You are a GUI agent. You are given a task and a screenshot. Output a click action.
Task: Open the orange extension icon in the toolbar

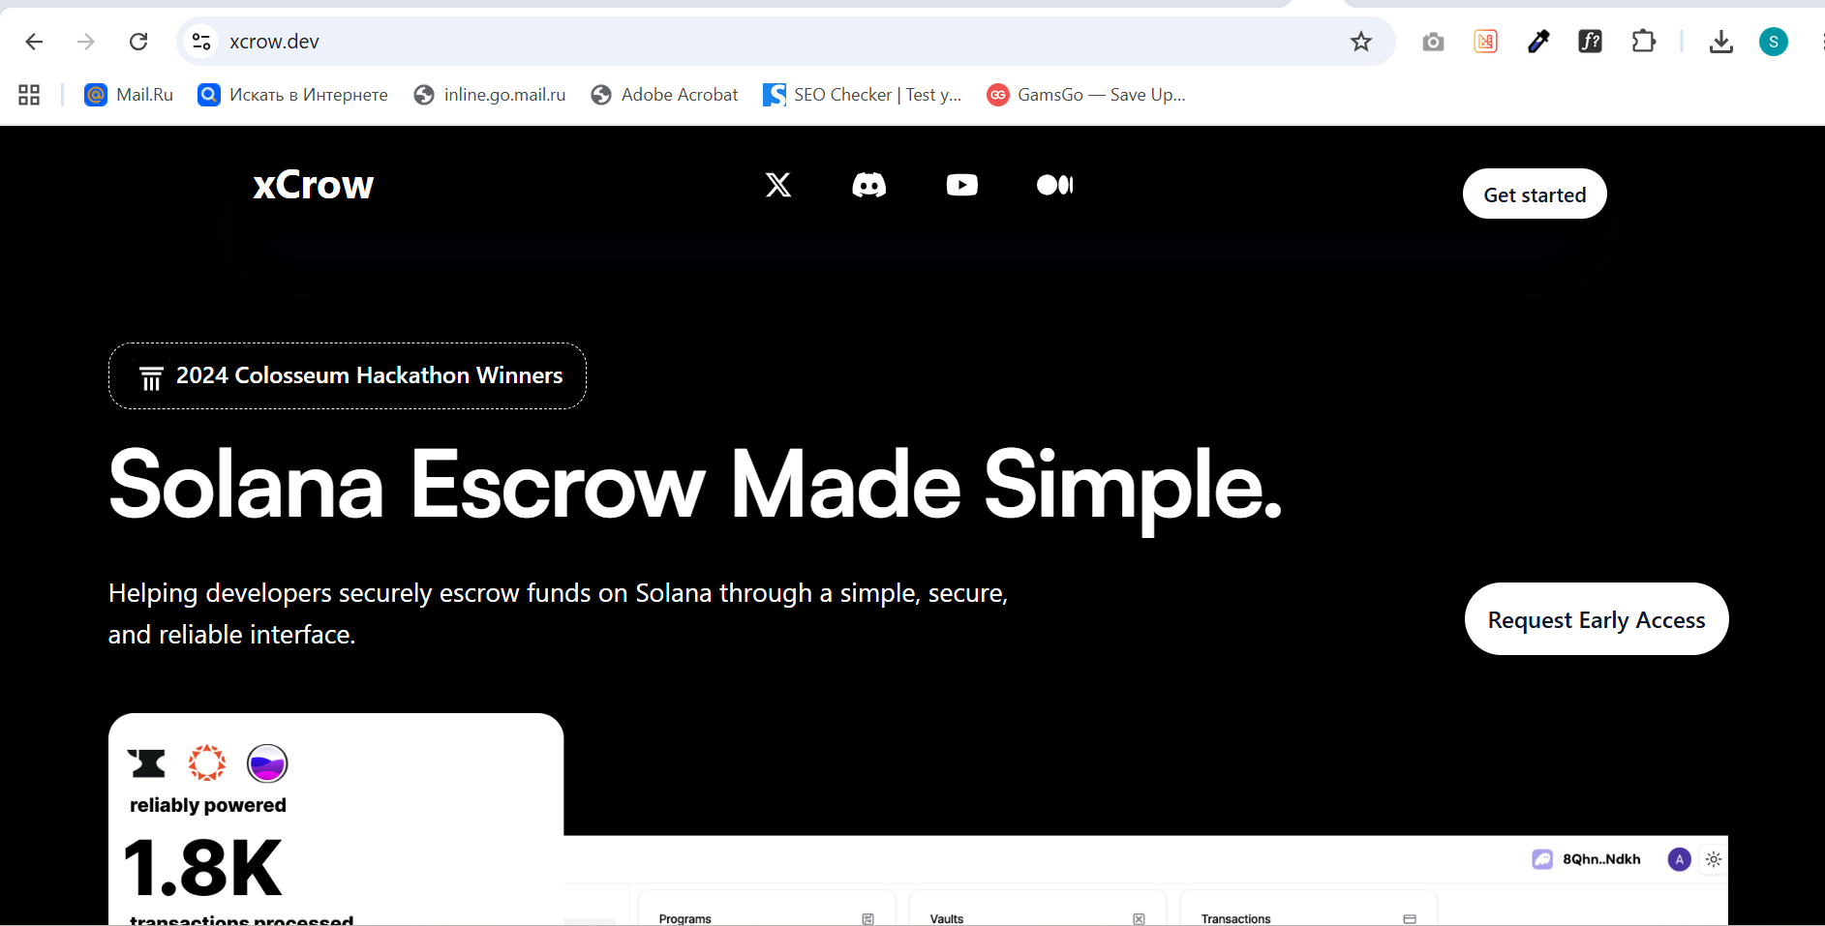click(1485, 42)
